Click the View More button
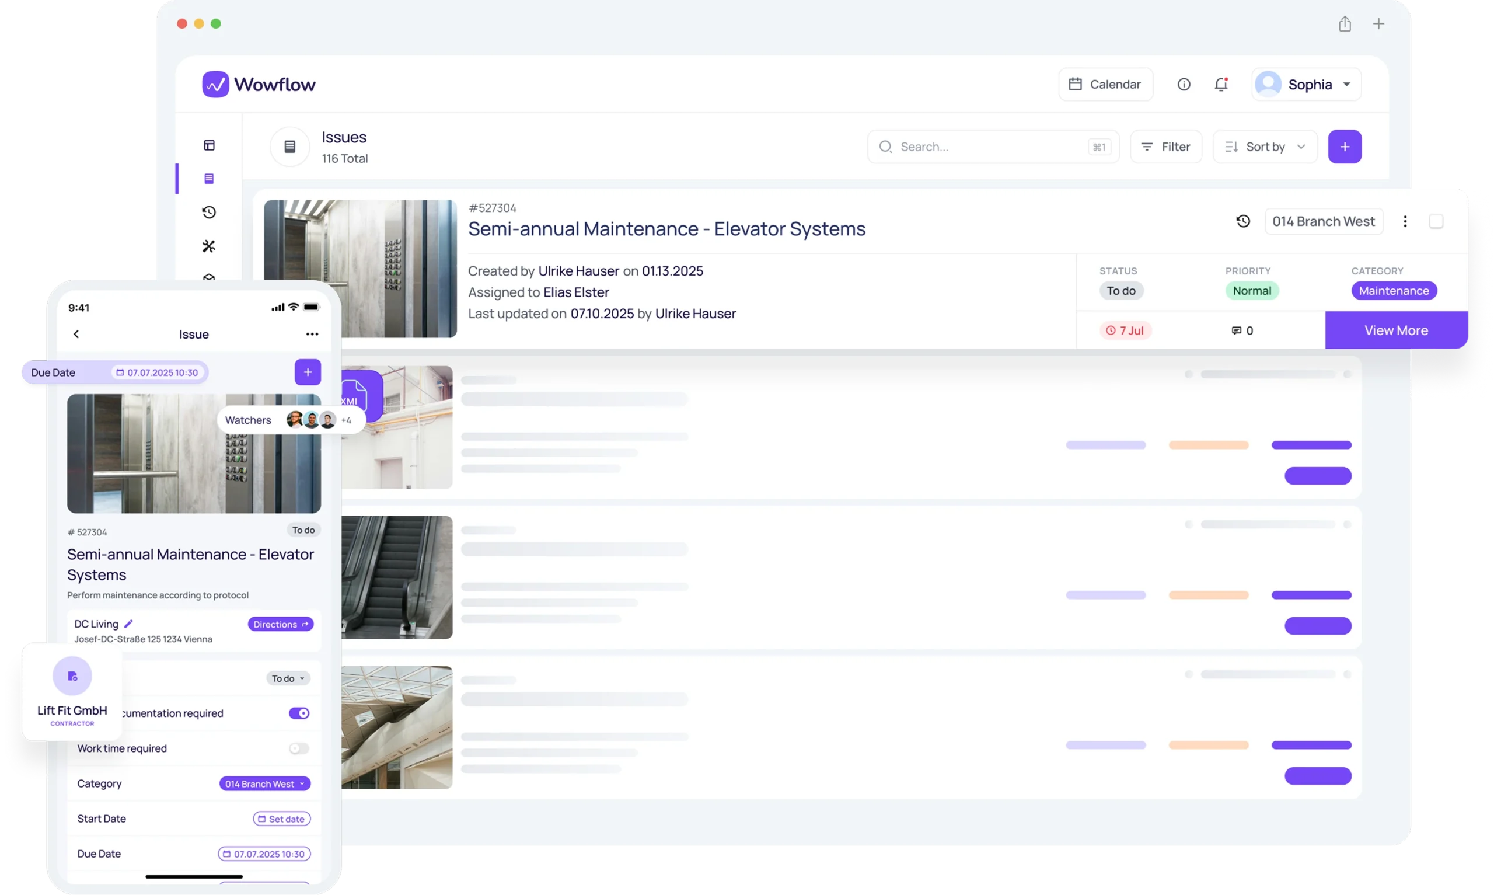Screen dimensions: 1494x895 click(x=1396, y=330)
